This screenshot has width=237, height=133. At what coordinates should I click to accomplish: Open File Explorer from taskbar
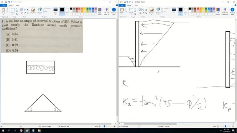click(x=39, y=130)
